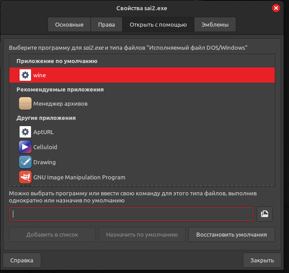Click the GIMP mascot icon
289x273 pixels.
25,177
